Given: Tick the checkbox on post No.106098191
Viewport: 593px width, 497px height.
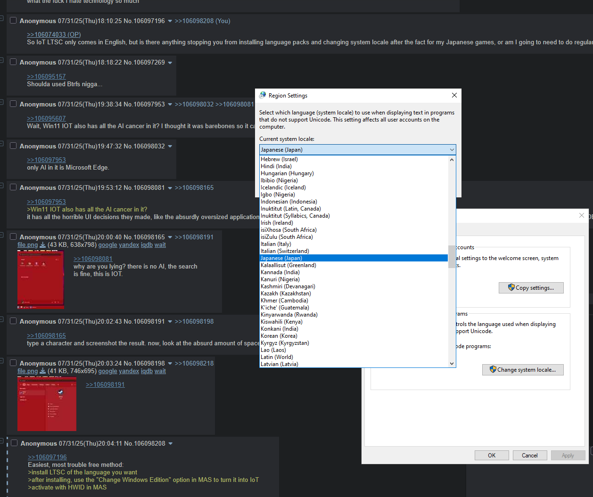Looking at the screenshot, I should point(13,321).
